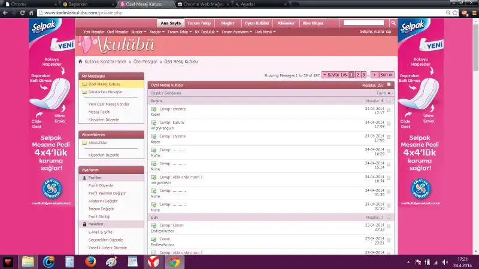Image resolution: width=479 pixels, height=269 pixels.
Task: Click the Hesabım lock icon
Action: click(x=84, y=224)
